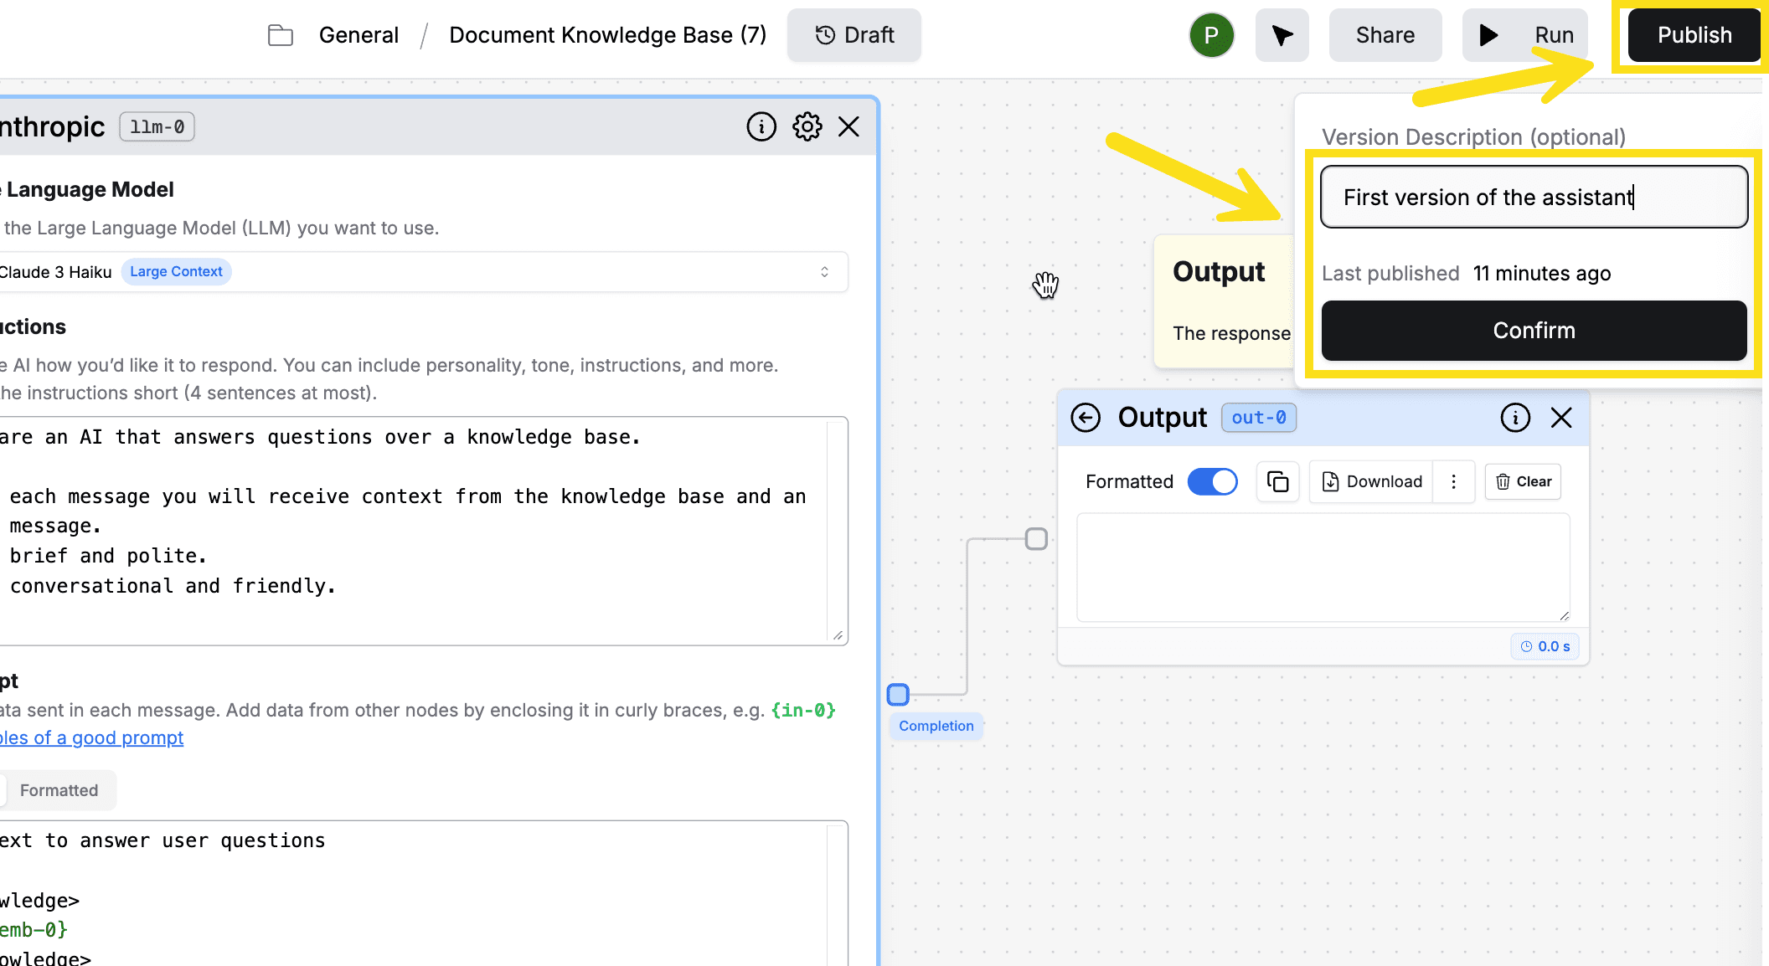Screen dimensions: 1769x966
Task: Close the Anthropic LLM node panel
Action: 849,126
